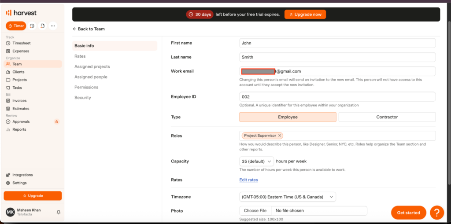Click the Timesheet clock icon

click(8, 43)
